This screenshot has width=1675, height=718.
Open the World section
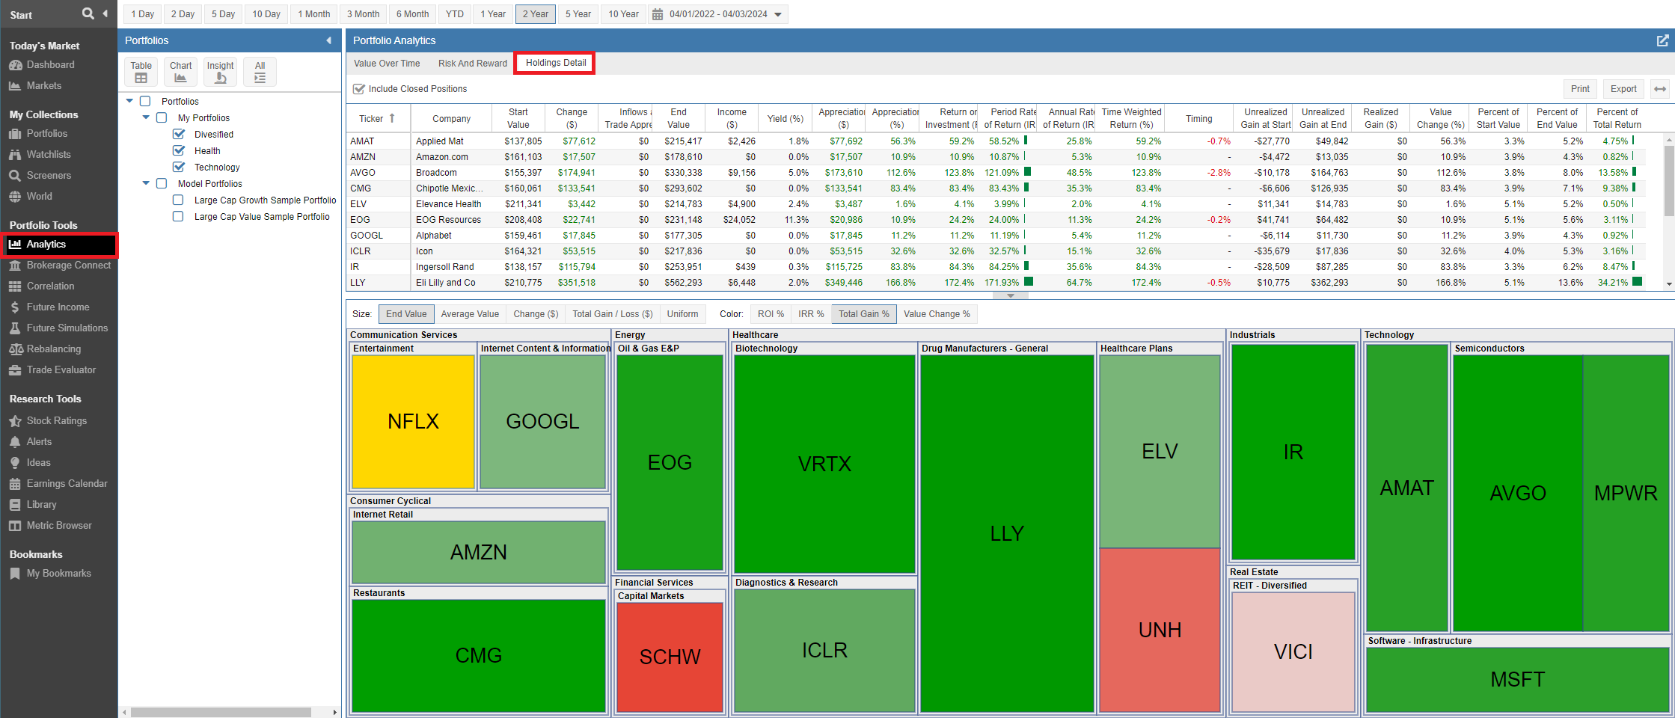click(x=39, y=197)
